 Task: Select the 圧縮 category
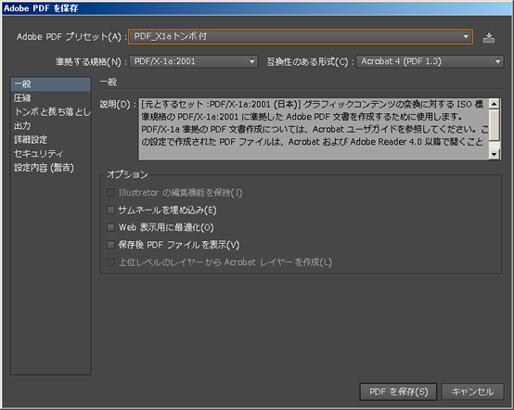(50, 98)
